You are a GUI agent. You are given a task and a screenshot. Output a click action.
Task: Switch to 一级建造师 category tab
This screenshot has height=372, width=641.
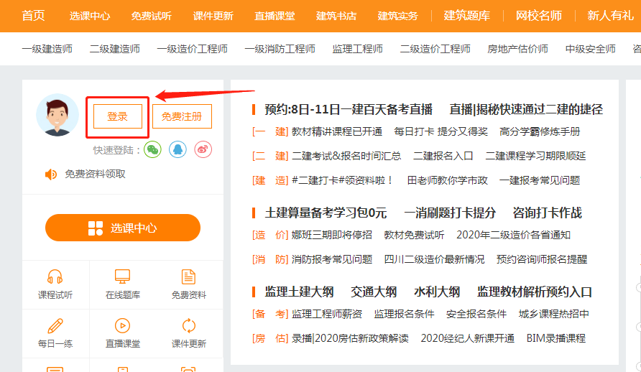(47, 49)
